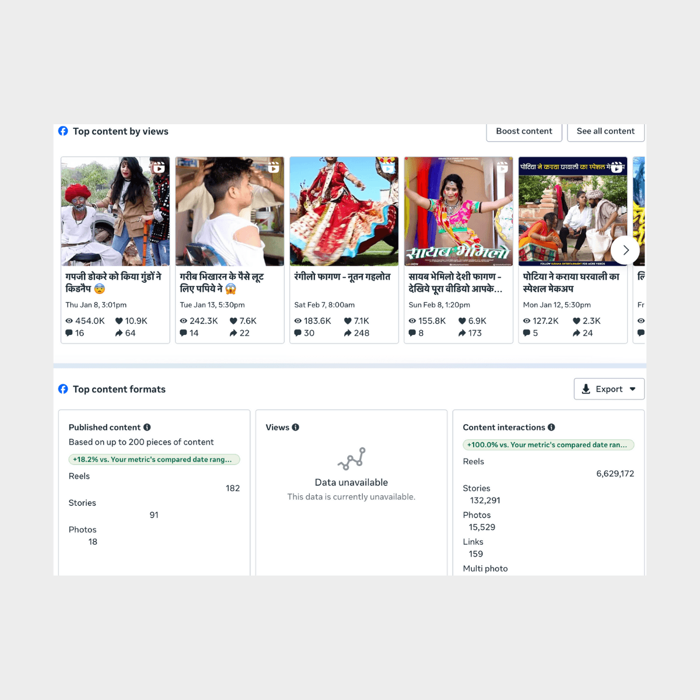Image resolution: width=700 pixels, height=700 pixels.
Task: Click the Content interactions info icon
Action: [551, 427]
